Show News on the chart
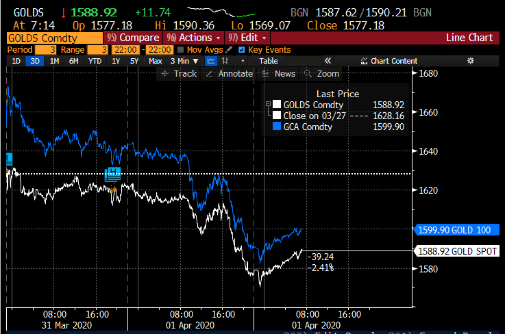 280,73
